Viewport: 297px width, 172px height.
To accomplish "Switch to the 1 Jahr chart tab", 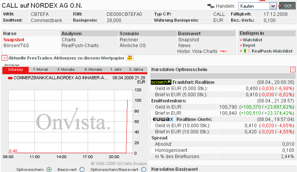I will coord(116,70).
